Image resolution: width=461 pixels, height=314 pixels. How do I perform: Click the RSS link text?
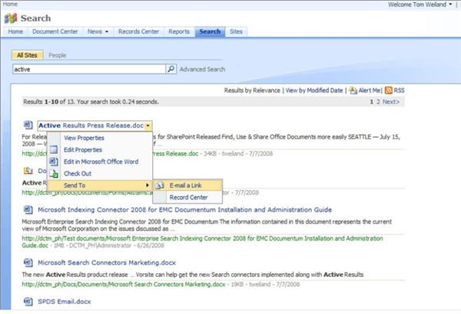click(x=399, y=91)
